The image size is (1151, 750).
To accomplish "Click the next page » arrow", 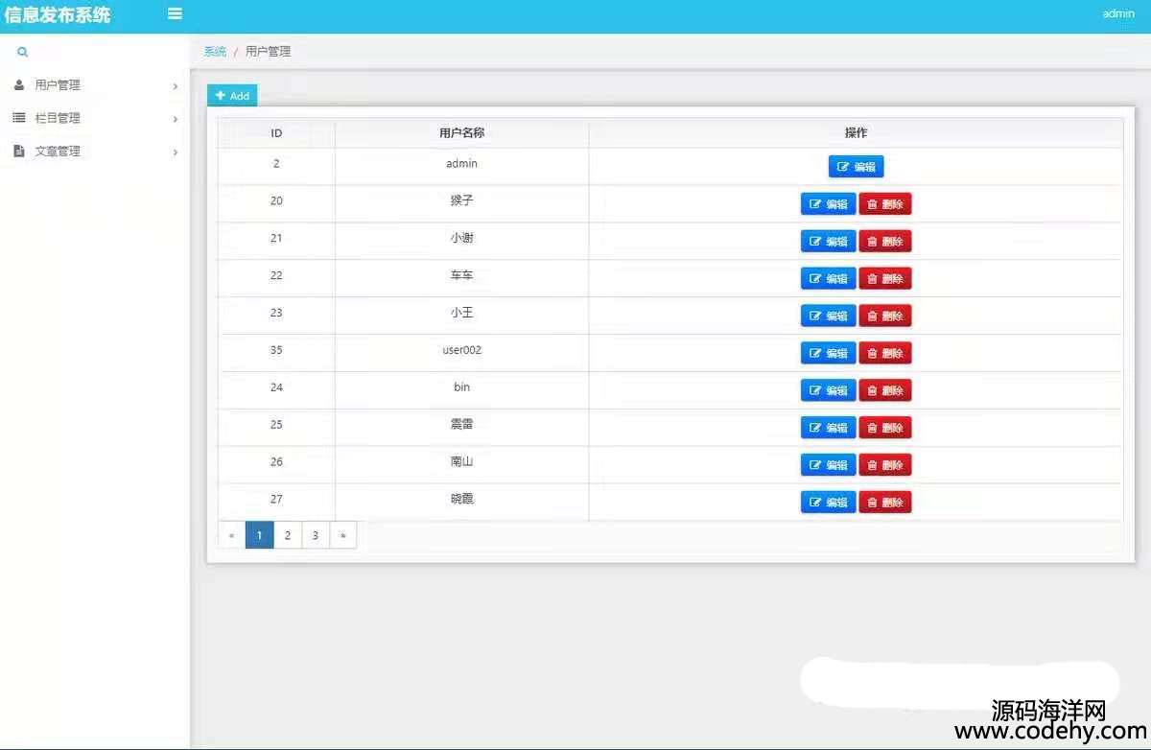I will click(342, 535).
